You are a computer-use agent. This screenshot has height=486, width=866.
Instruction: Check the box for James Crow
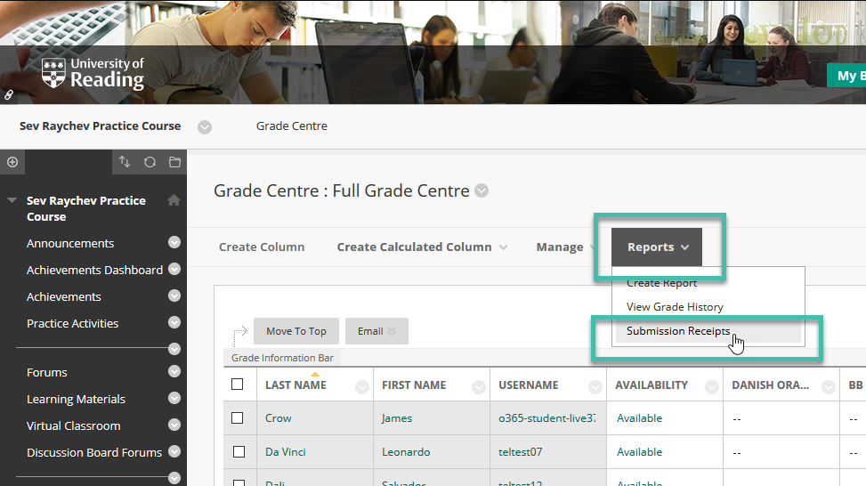pyautogui.click(x=238, y=418)
